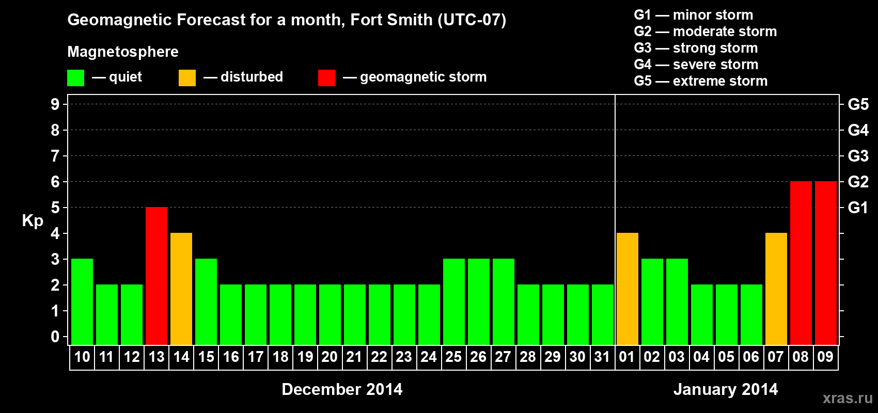Select the orange bar for January 01
This screenshot has height=413, width=878.
tap(628, 289)
